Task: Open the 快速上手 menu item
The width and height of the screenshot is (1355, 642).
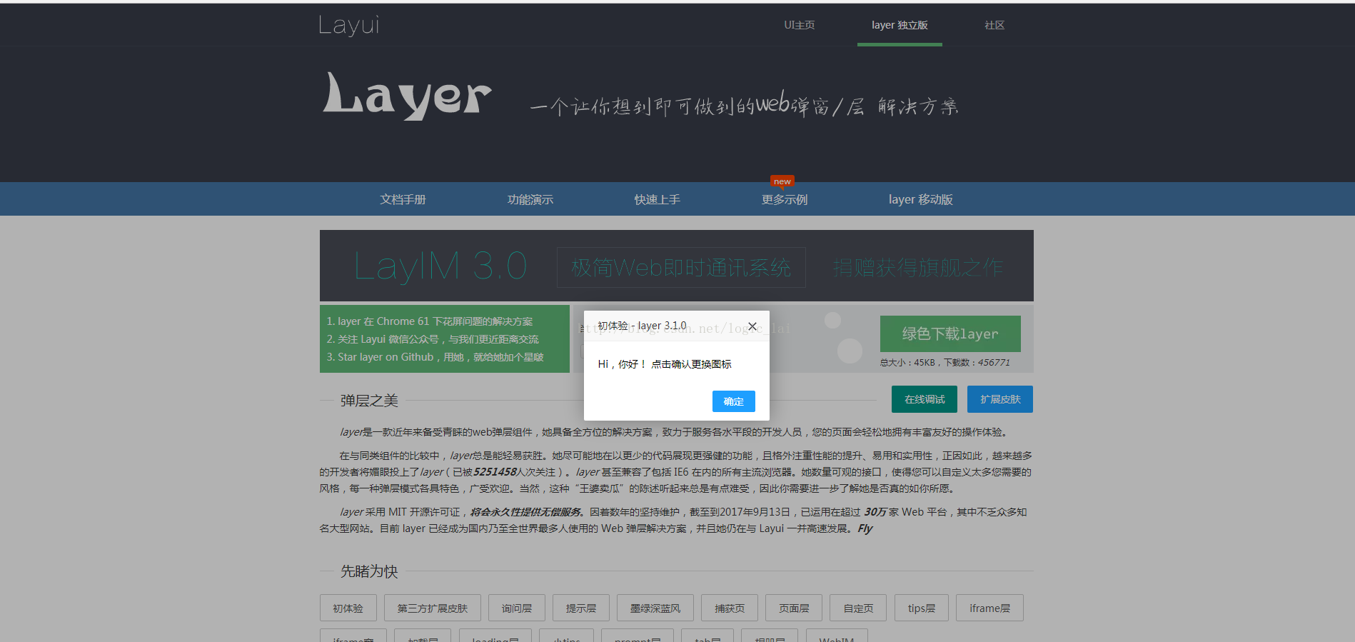Action: point(657,199)
